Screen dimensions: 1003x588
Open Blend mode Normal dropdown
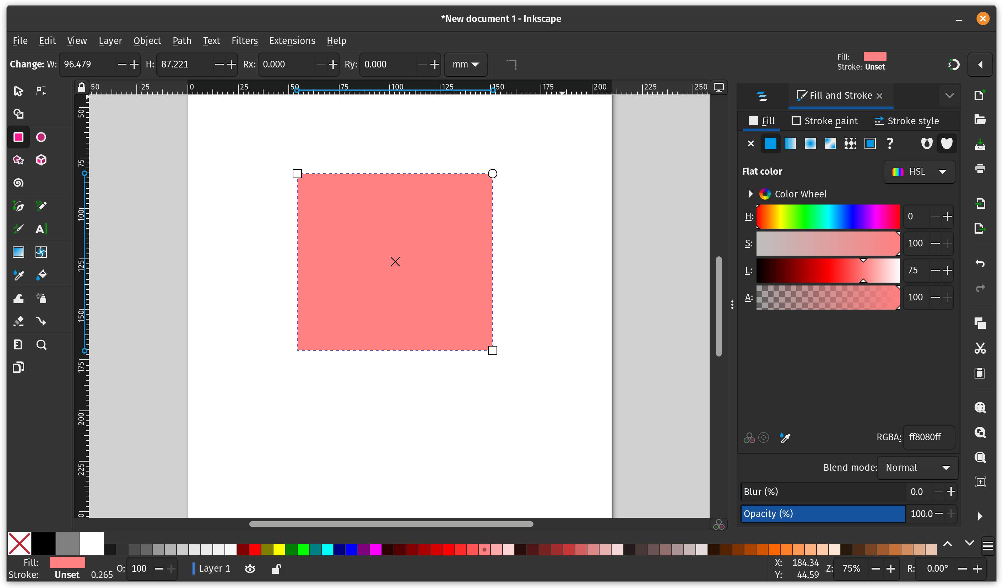click(918, 468)
